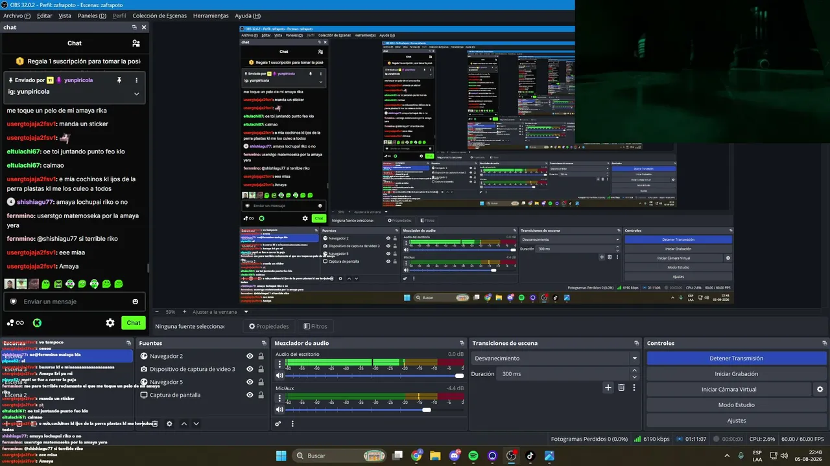Hide Dispositivo de captura de video 3
The width and height of the screenshot is (830, 466).
click(250, 369)
